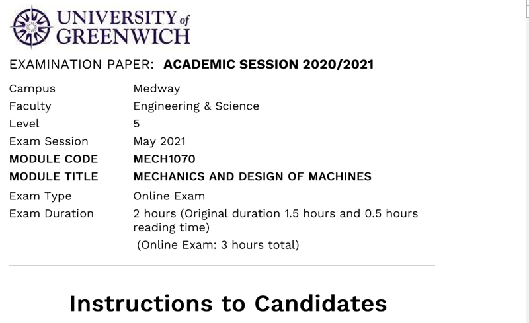
Task: Click the Online Exam type value
Action: [169, 196]
